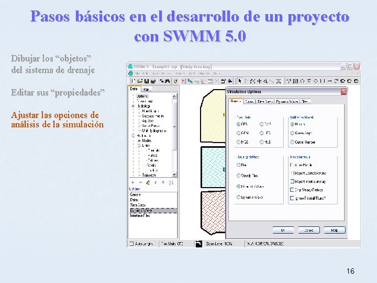Screen dimensions: 377x283
Task: Click the Find object binoculars icon
Action: point(168,81)
